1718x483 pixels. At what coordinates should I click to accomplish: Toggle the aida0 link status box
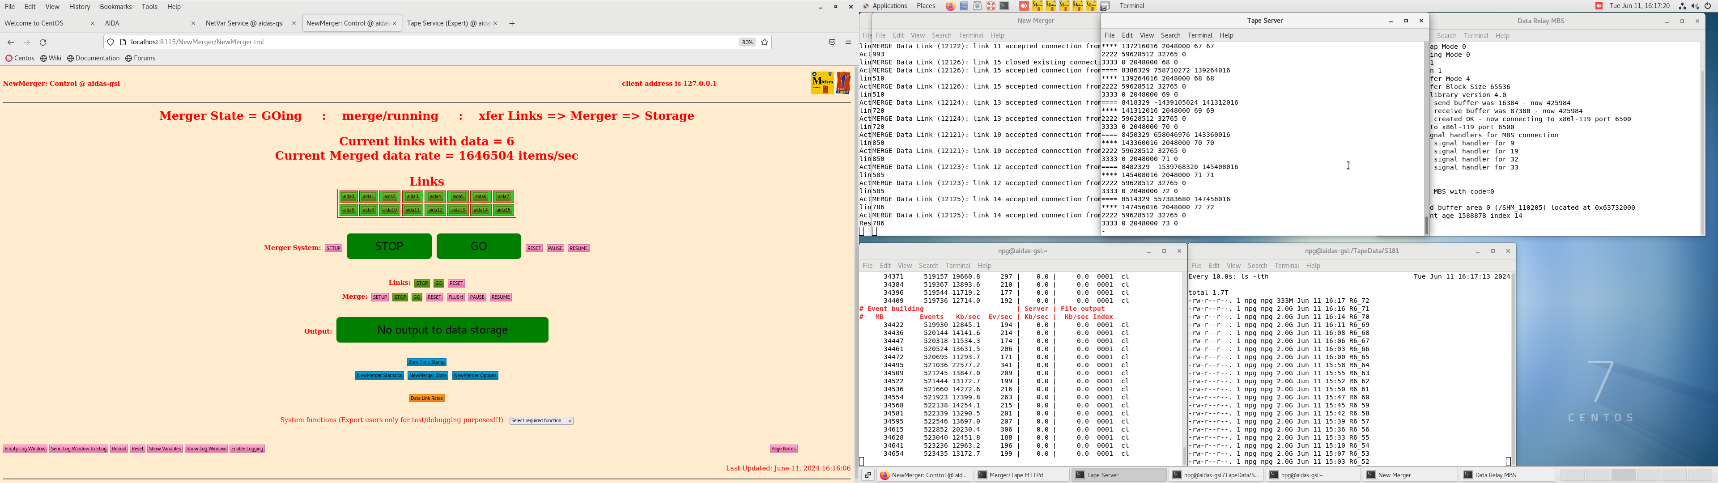(x=348, y=197)
